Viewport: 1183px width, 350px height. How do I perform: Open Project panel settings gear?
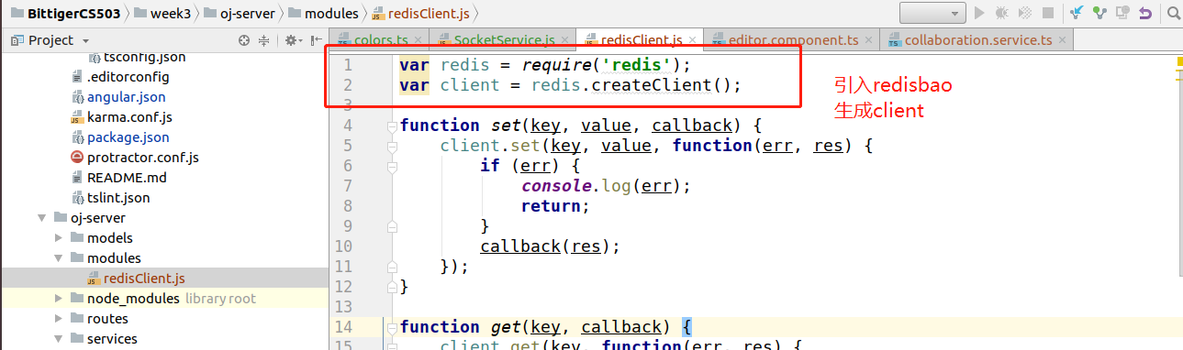point(292,40)
